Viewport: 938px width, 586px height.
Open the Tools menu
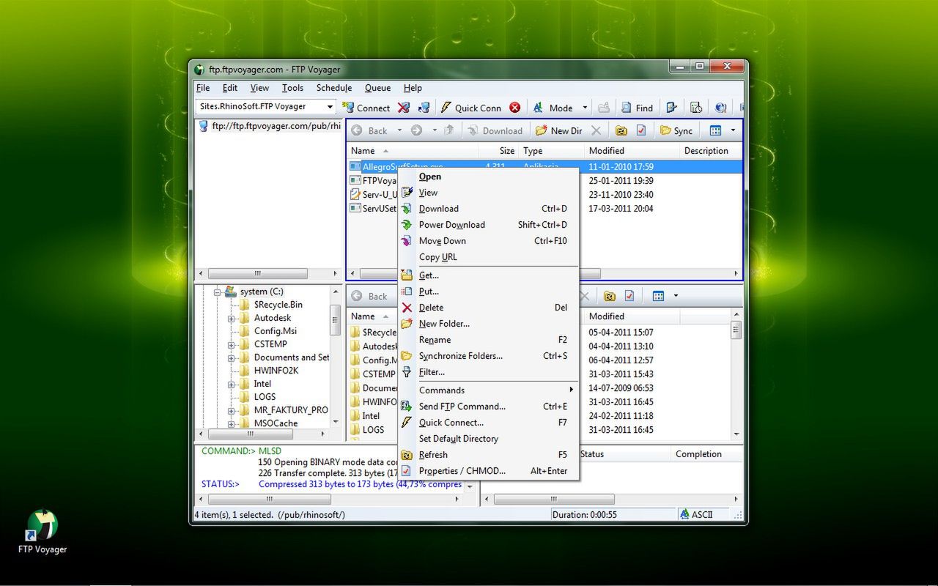[292, 88]
